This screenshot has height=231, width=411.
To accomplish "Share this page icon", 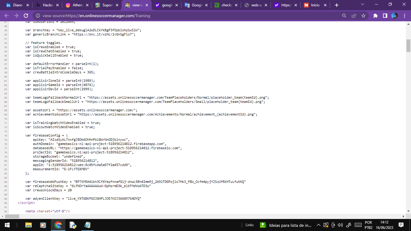I will pyautogui.click(x=354, y=16).
